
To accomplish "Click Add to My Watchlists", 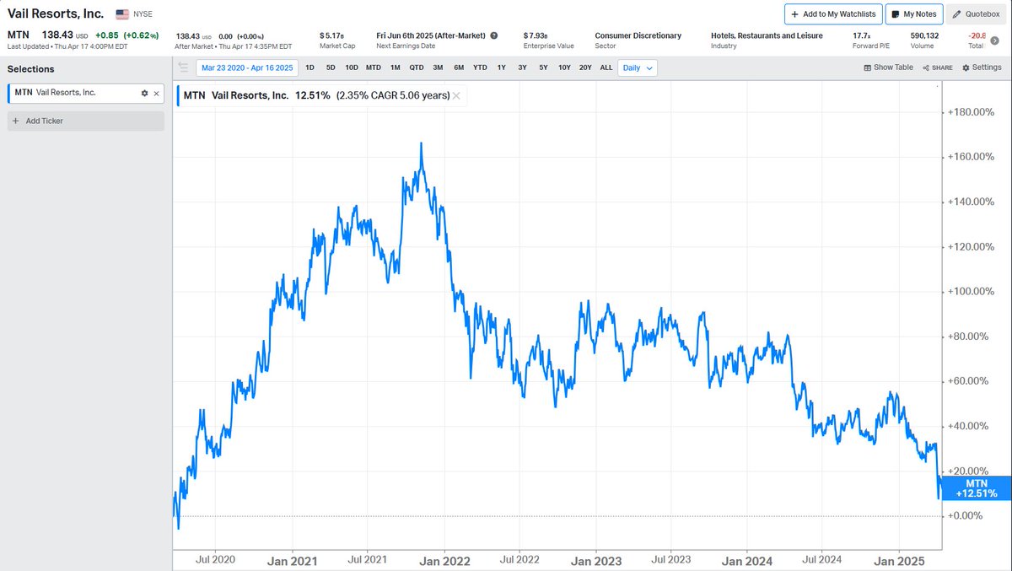I will [832, 13].
